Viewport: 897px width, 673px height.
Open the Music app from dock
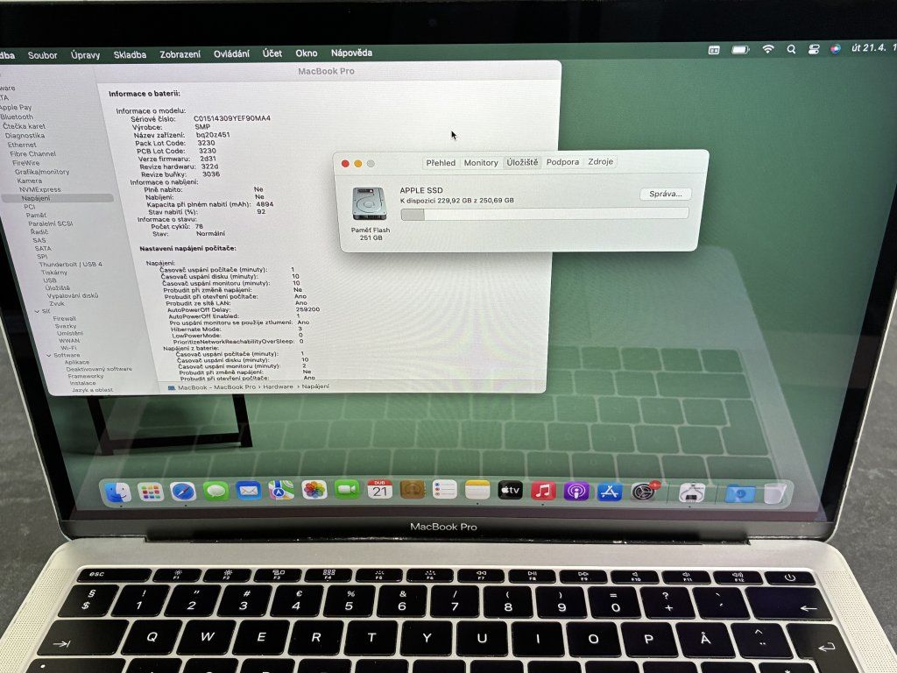click(543, 491)
